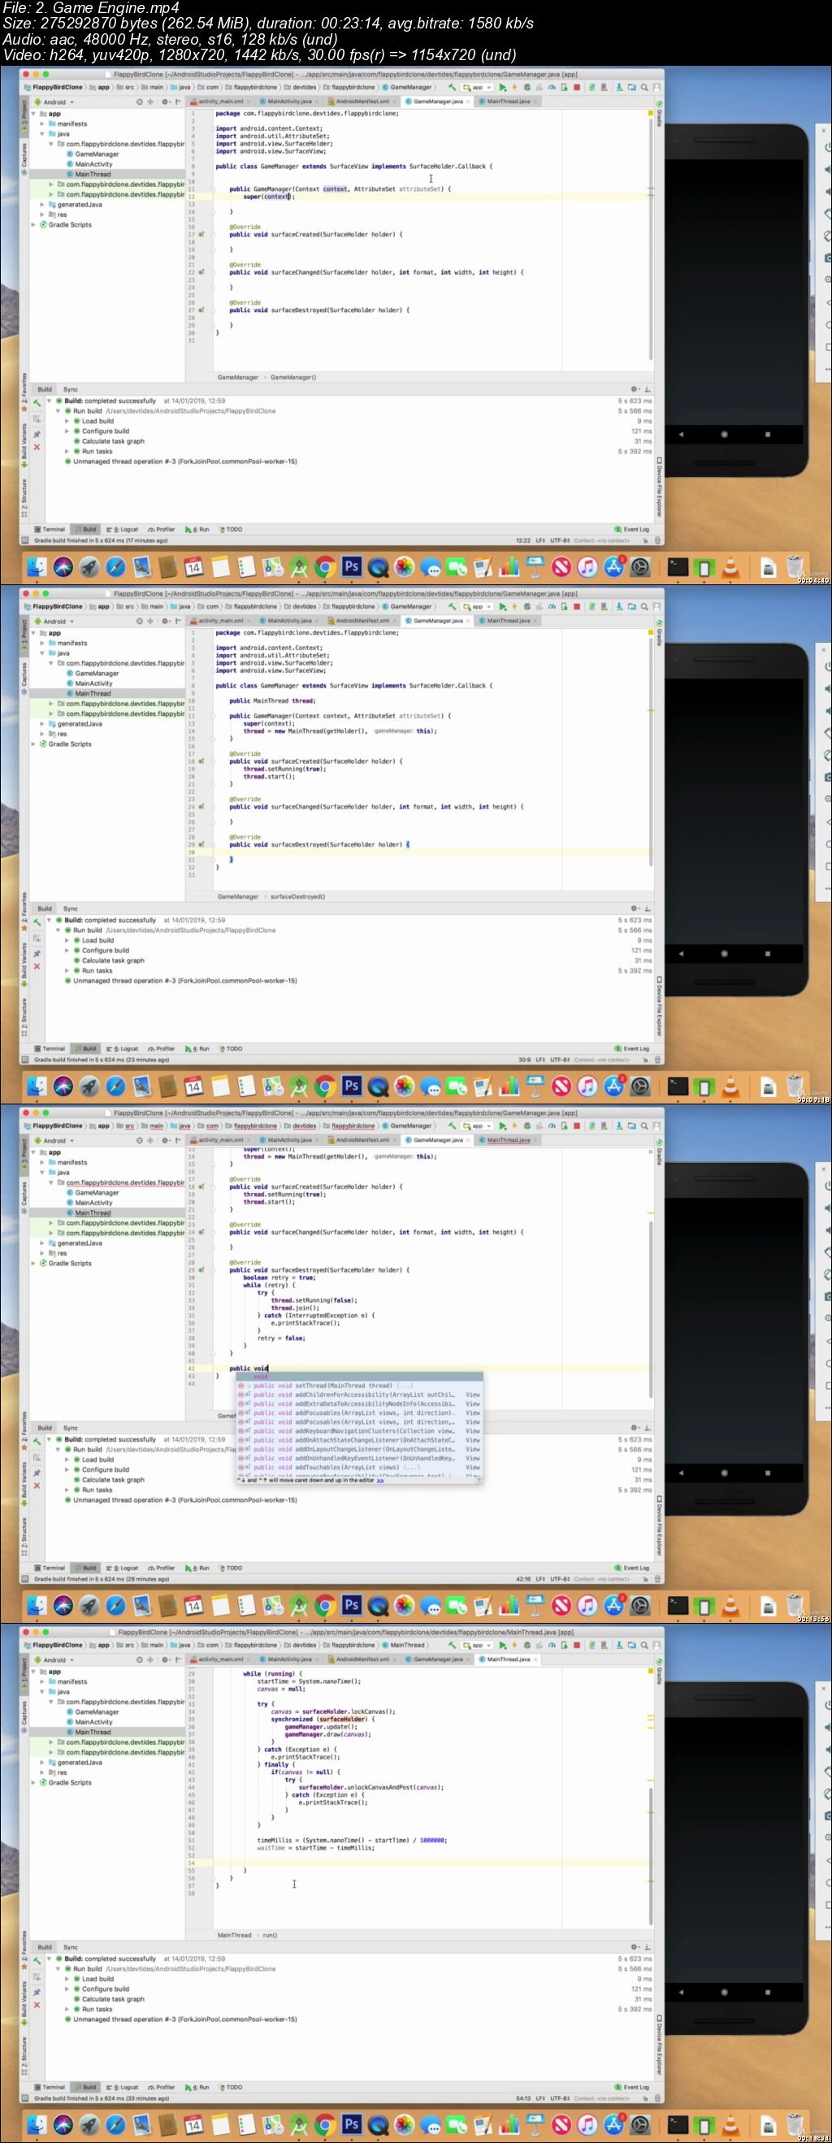Expand 'Run tasks' node in fourth frame
Image resolution: width=832 pixels, height=2143 pixels.
(67, 2009)
